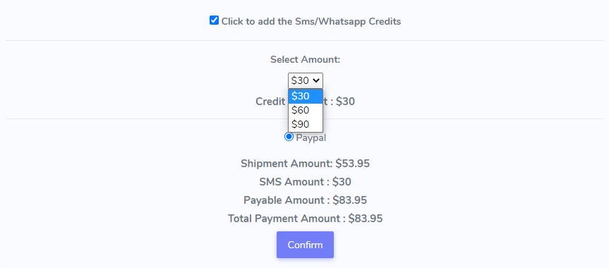Viewport: 609px width, 268px height.
Task: Click the Paypal label text
Action: [310, 138]
